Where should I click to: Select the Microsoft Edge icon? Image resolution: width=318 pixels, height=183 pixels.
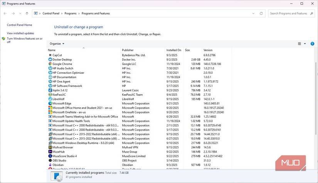pyautogui.click(x=50, y=103)
